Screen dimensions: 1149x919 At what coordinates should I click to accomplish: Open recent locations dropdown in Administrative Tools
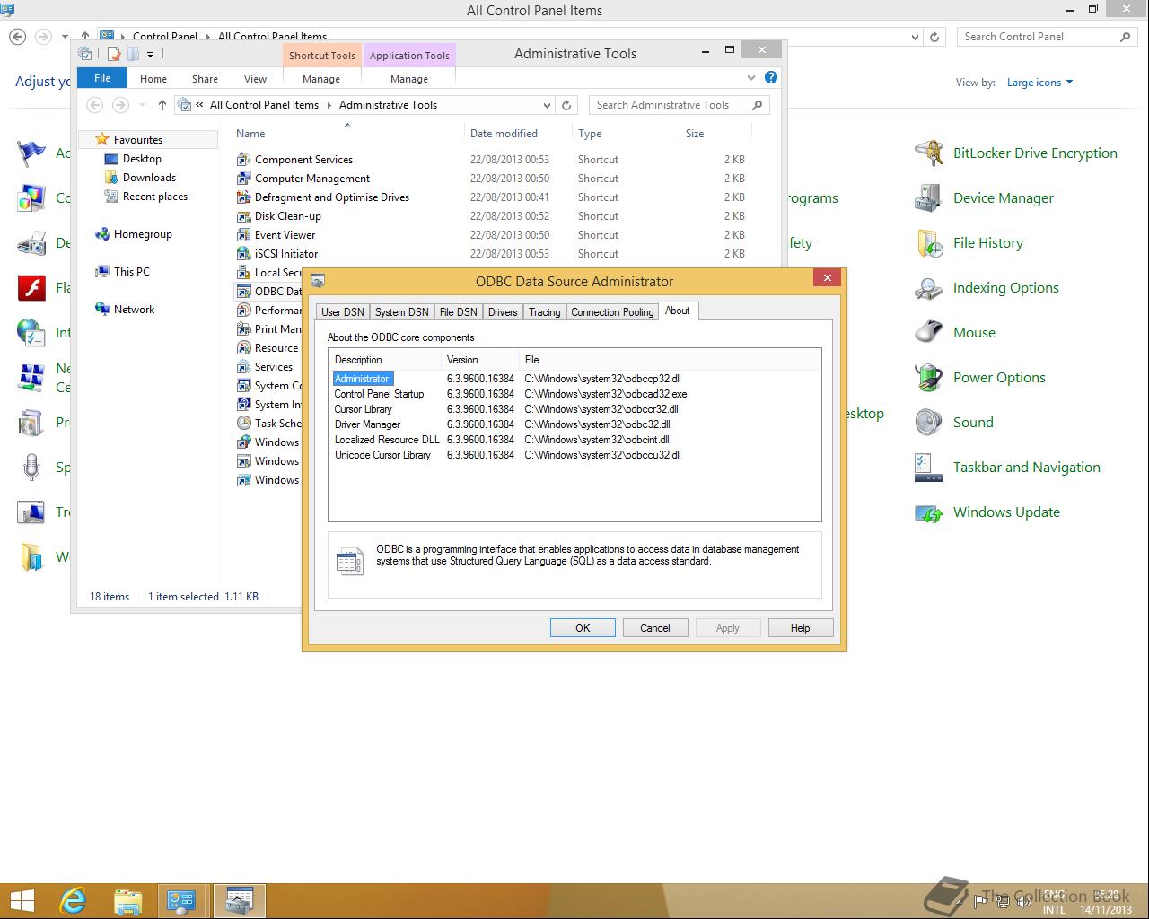point(142,105)
